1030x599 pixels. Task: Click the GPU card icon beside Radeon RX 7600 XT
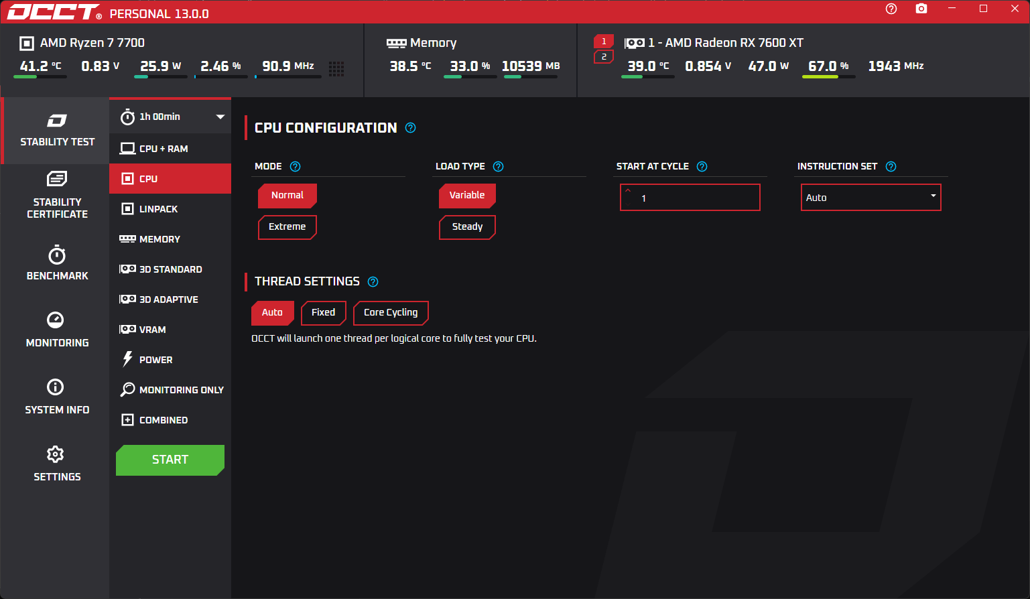point(635,43)
